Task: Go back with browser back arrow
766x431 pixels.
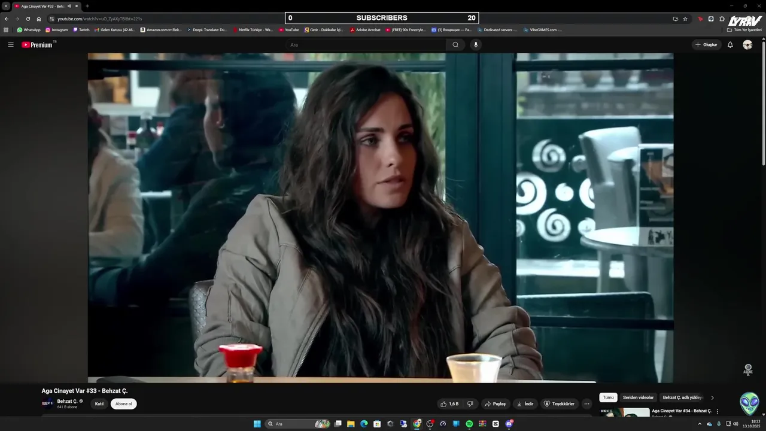Action: 7,19
